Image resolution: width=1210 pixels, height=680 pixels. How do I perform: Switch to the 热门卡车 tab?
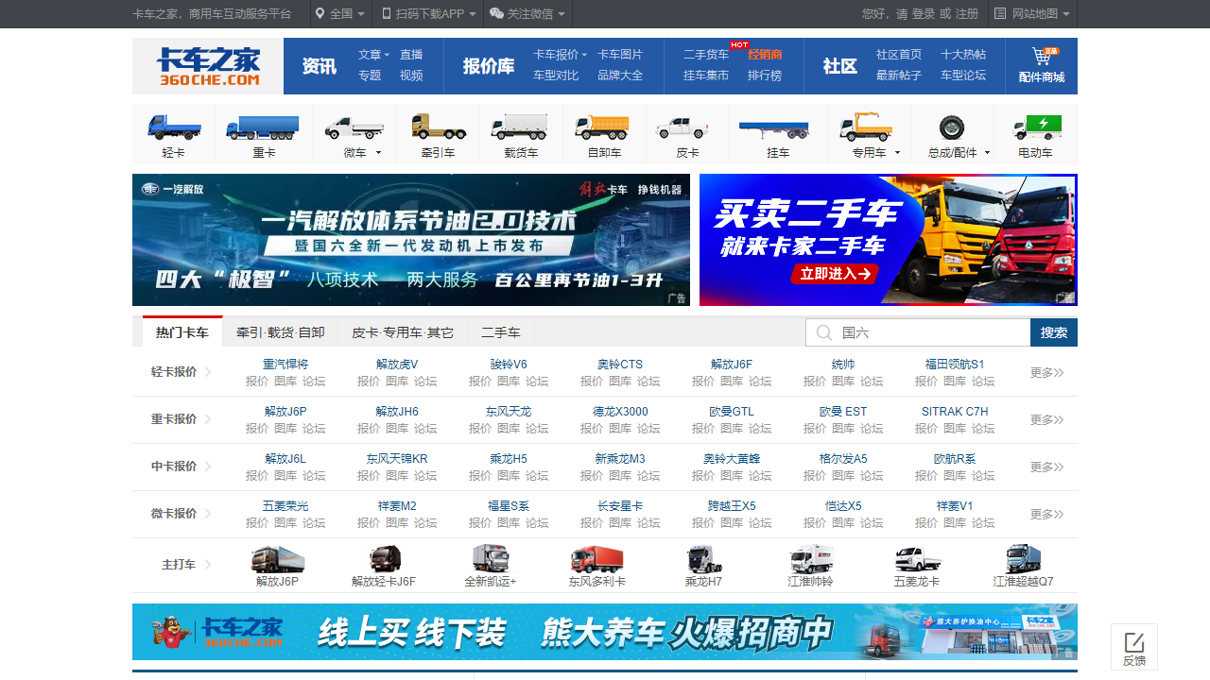[x=182, y=332]
